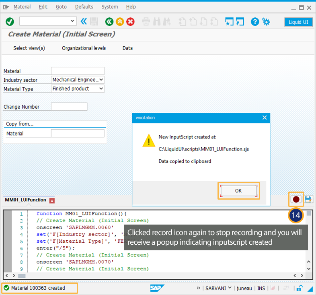The image size is (316, 295).
Task: Click the Material input field at top
Action: click(78, 71)
